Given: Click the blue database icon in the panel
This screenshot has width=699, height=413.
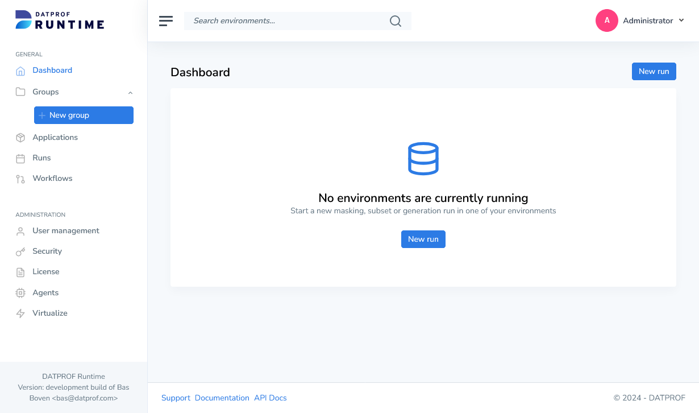Looking at the screenshot, I should 423,158.
